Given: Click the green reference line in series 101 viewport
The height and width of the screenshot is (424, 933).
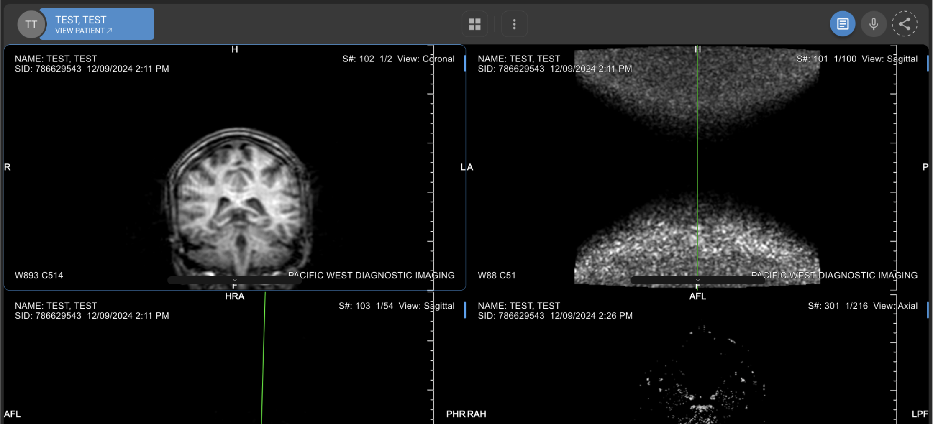Looking at the screenshot, I should tap(697, 167).
